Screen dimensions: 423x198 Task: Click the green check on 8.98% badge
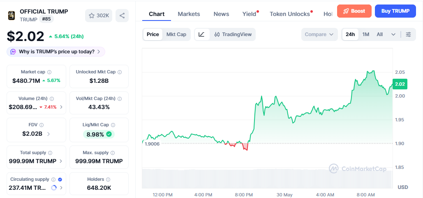click(x=109, y=134)
